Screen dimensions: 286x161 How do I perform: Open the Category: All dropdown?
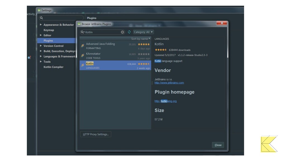point(143,32)
